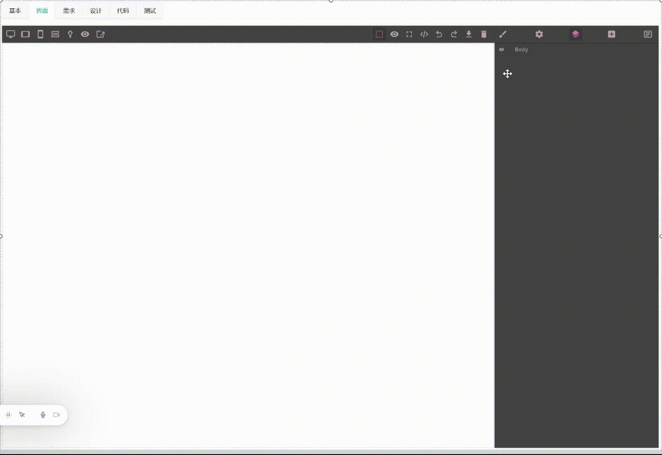662x455 pixels.
Task: Open the blocks plus panel
Action: coord(612,34)
